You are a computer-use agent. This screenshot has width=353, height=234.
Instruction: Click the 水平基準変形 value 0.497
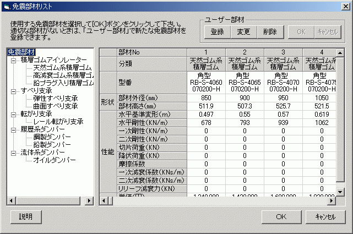click(x=206, y=115)
